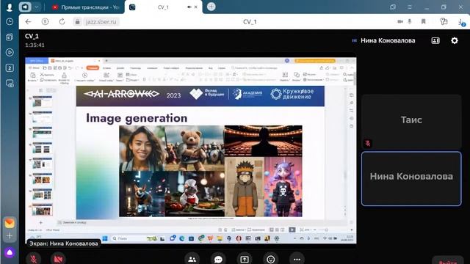Focus the jazz.sber.ru address field

click(101, 22)
